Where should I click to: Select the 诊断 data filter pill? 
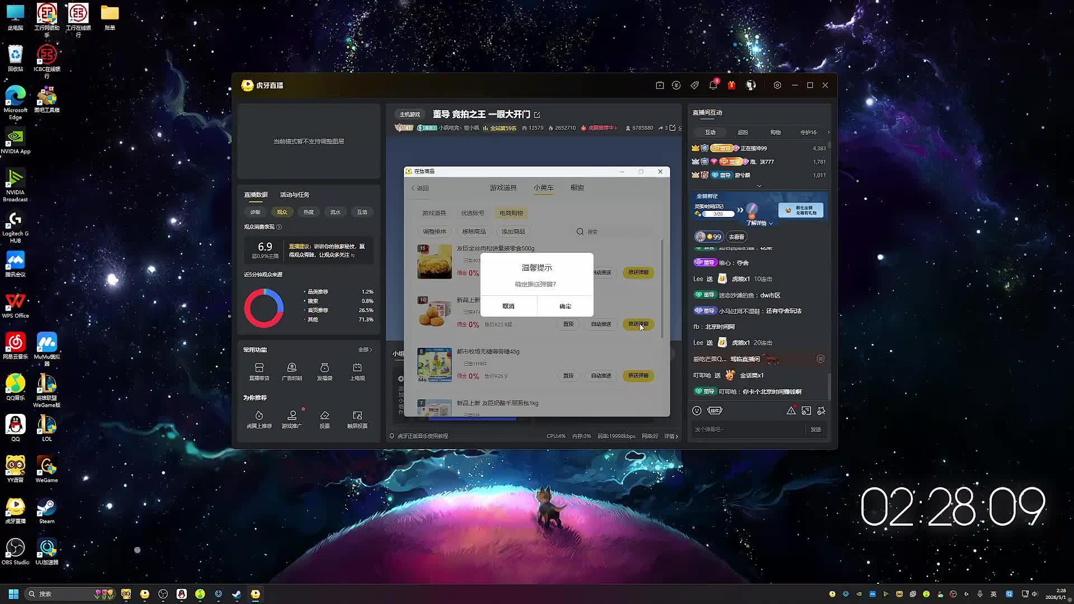(256, 212)
